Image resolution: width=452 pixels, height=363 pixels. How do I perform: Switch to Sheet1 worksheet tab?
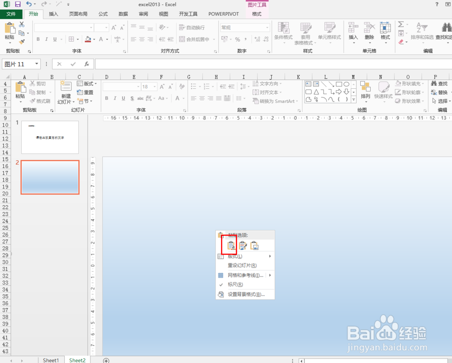[x=51, y=360]
